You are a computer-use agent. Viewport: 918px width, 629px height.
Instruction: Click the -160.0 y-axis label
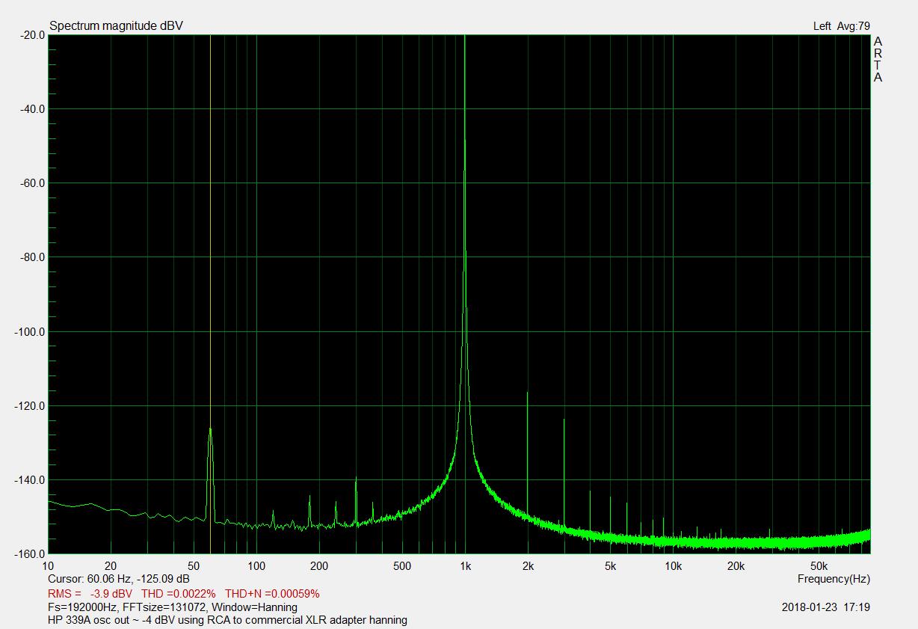28,553
